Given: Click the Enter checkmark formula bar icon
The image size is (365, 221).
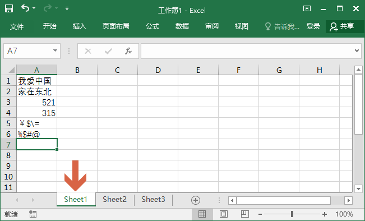Looking at the screenshot, I should tap(108, 51).
